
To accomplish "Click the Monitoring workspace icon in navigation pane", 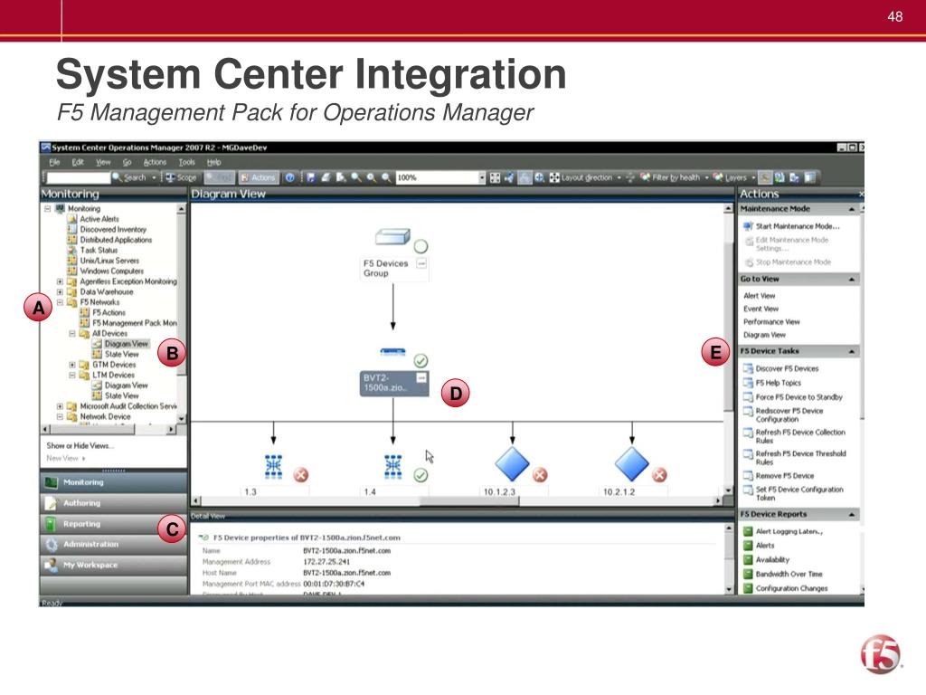I will coord(52,482).
